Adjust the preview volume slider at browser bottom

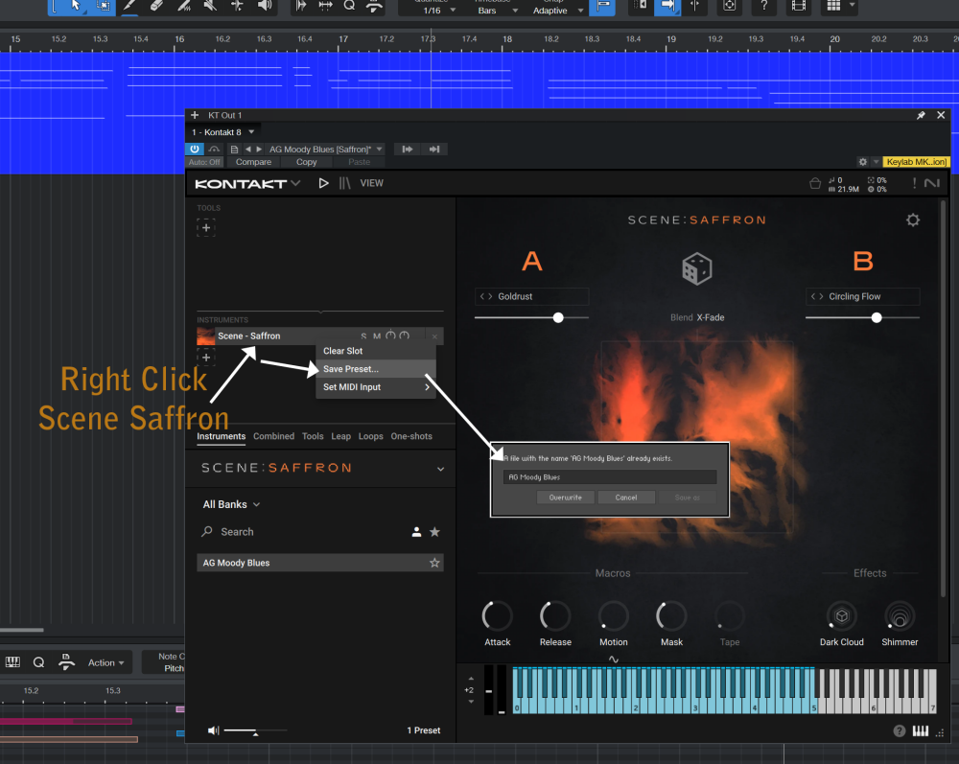tap(255, 731)
